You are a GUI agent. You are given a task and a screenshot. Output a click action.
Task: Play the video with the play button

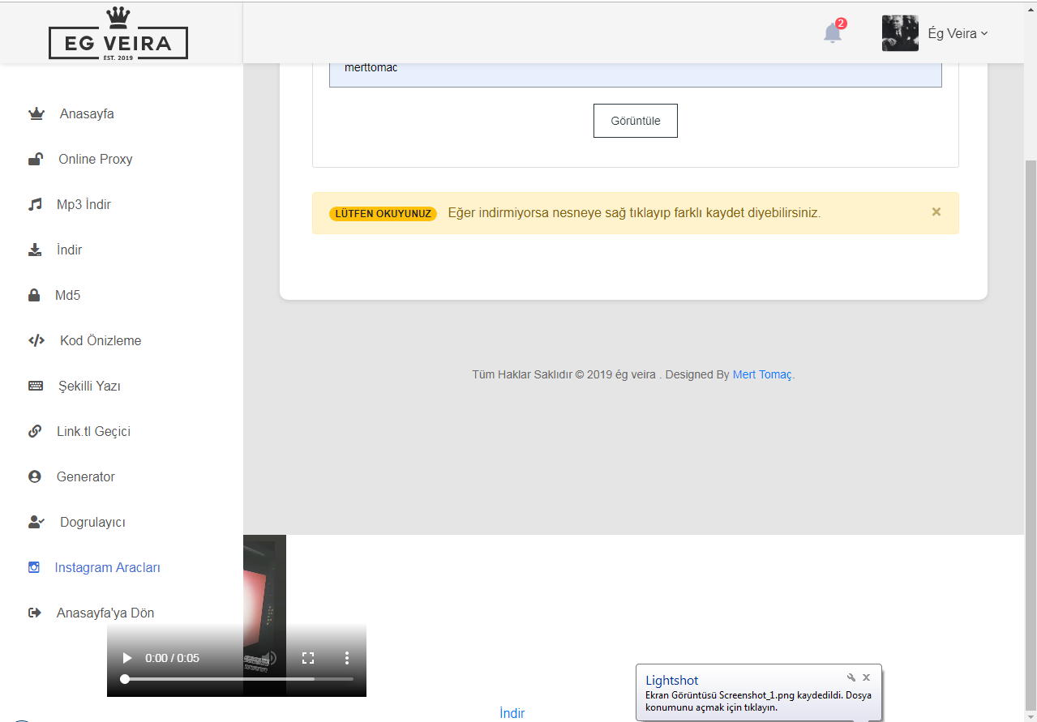pos(126,658)
